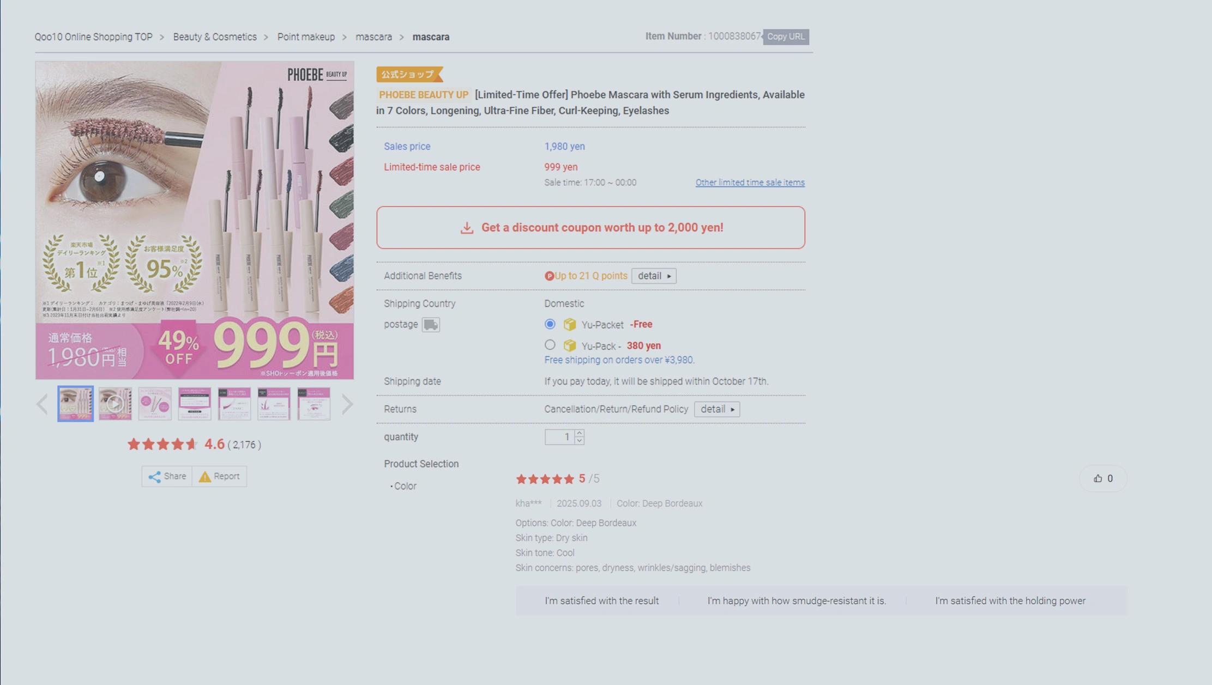Select the fourth product image thumbnail

coord(194,403)
